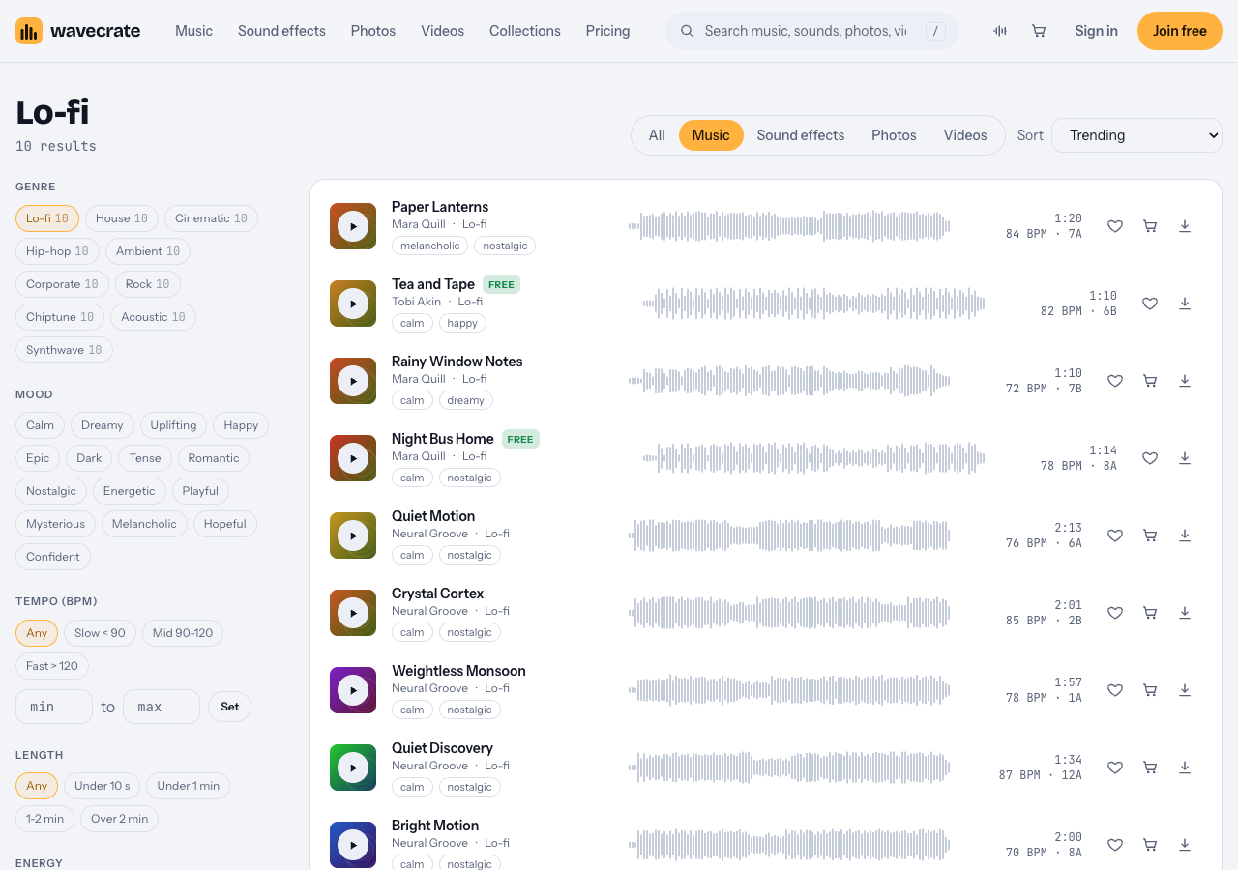Click the Sign in link

(1096, 31)
